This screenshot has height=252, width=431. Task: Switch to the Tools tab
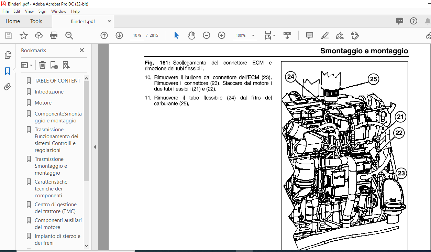coord(36,21)
